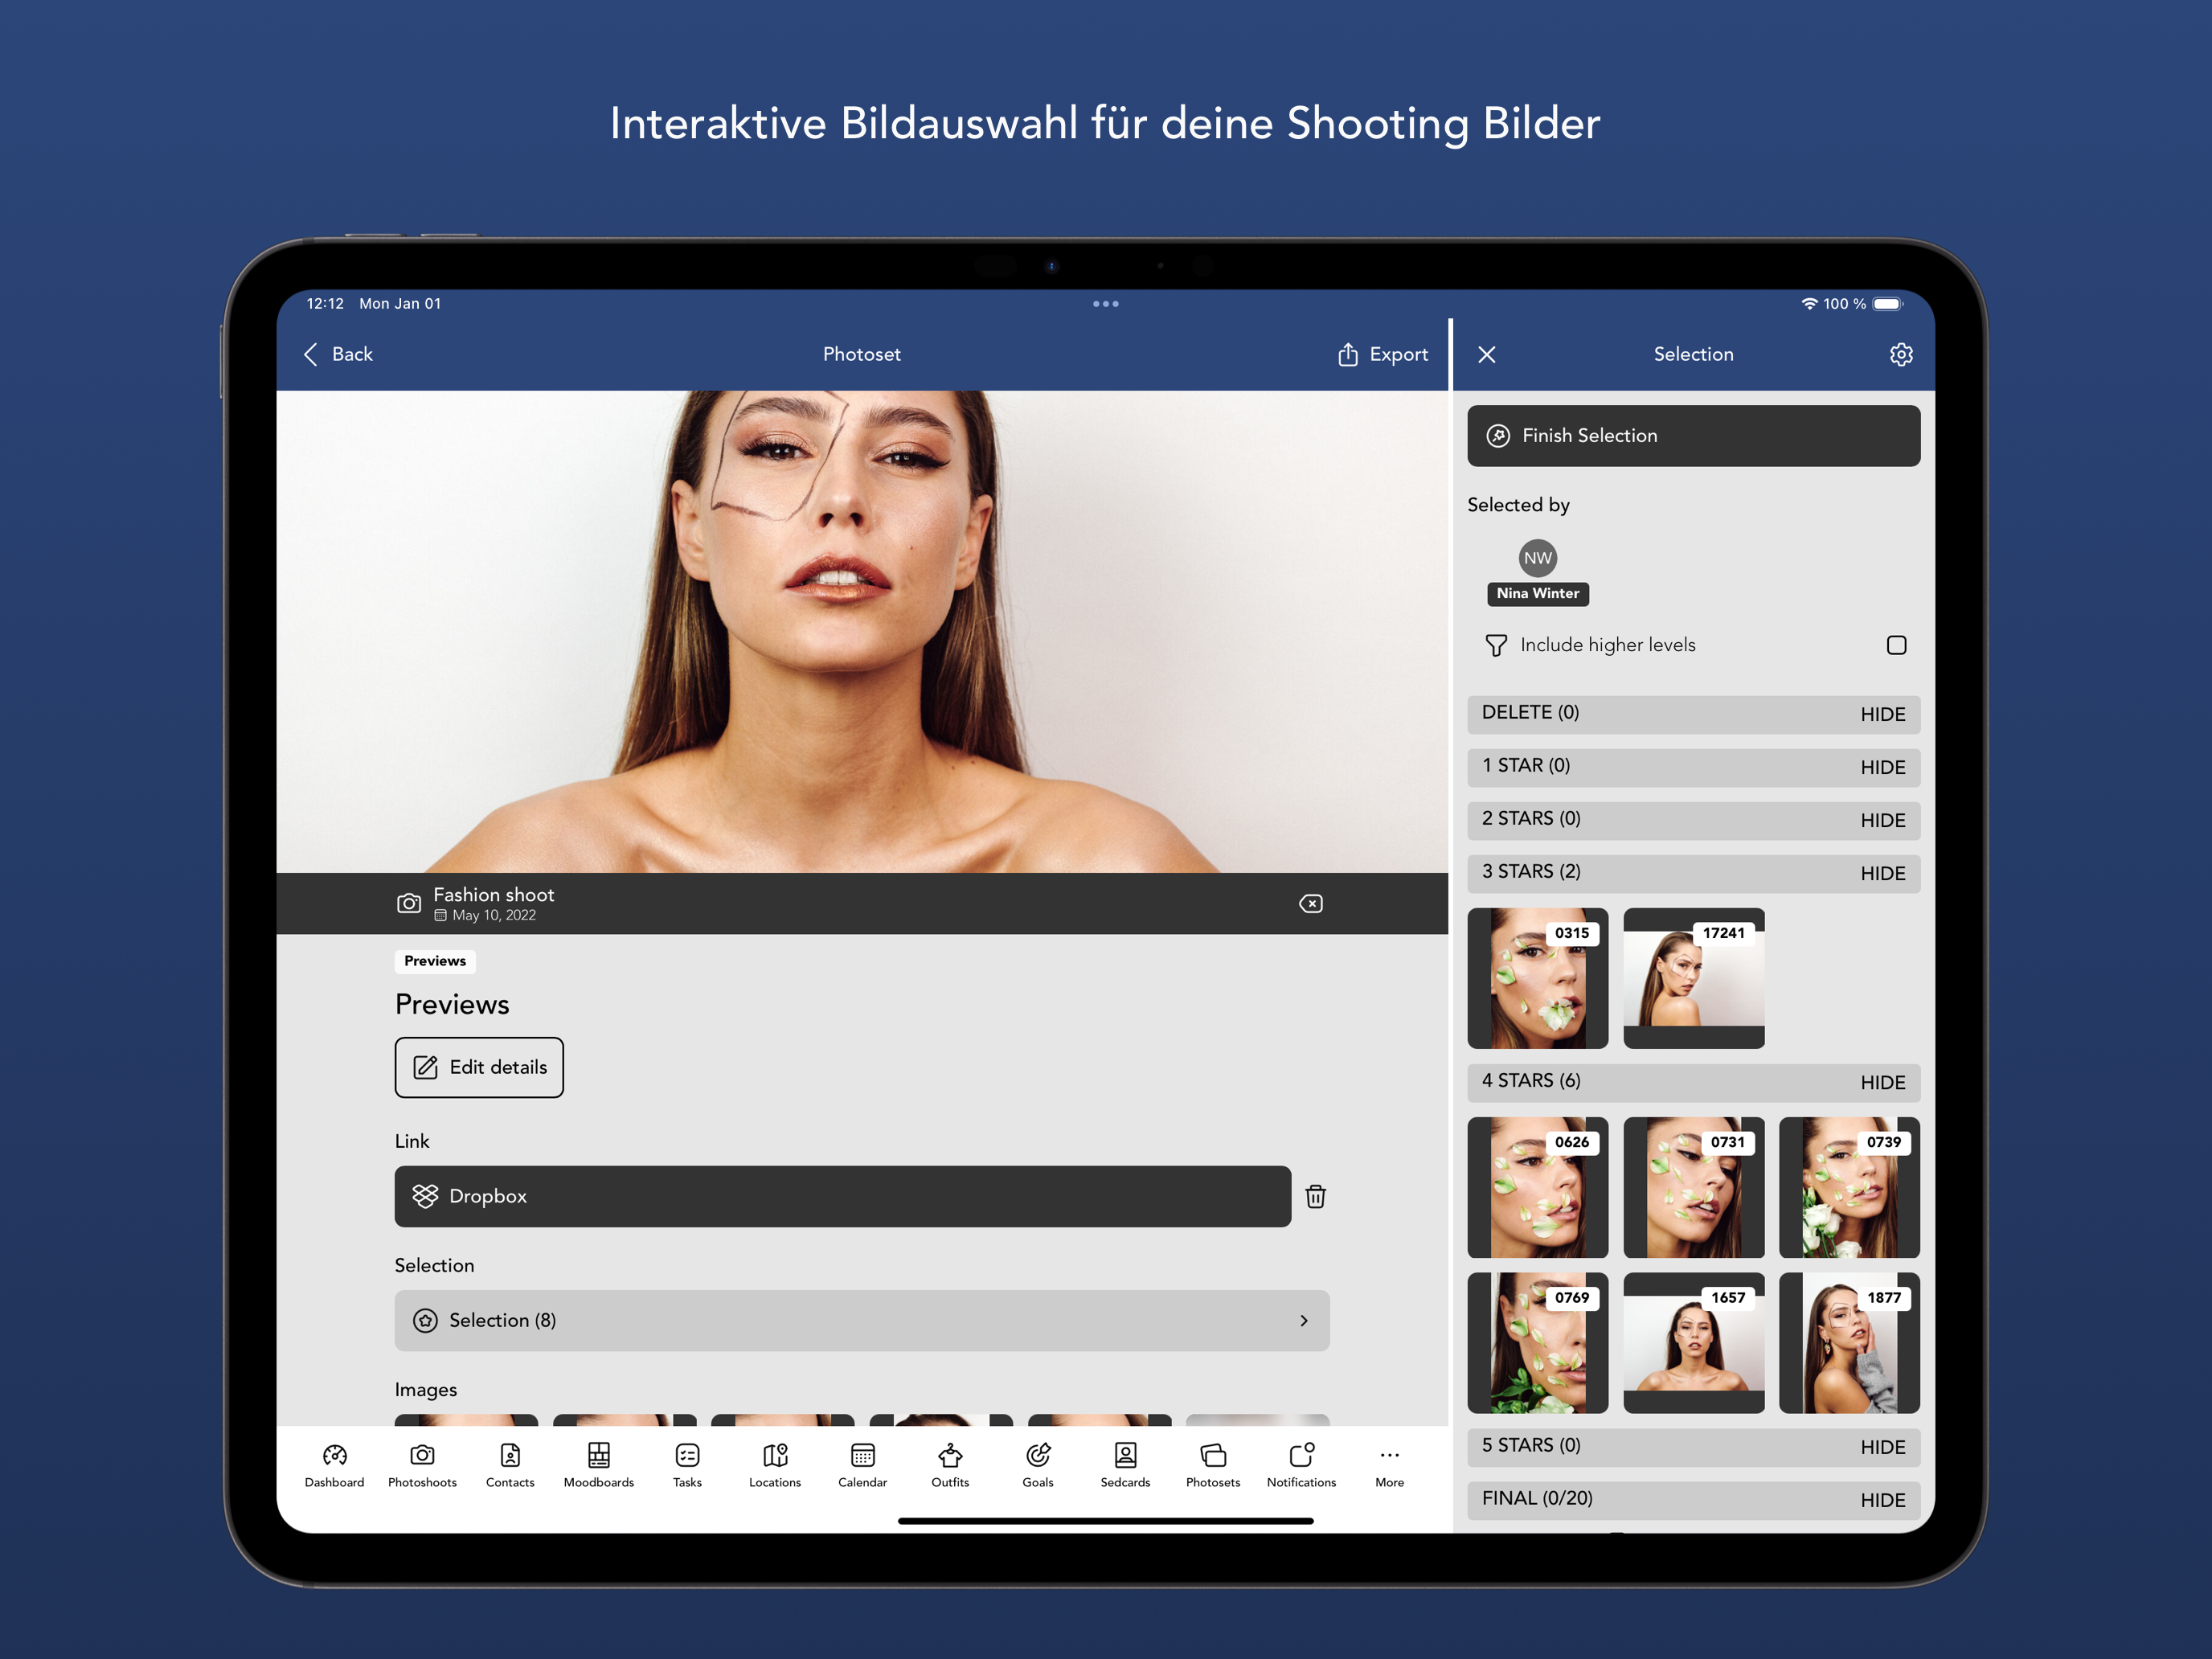
Task: Tap the Edit details button
Action: pos(478,1067)
